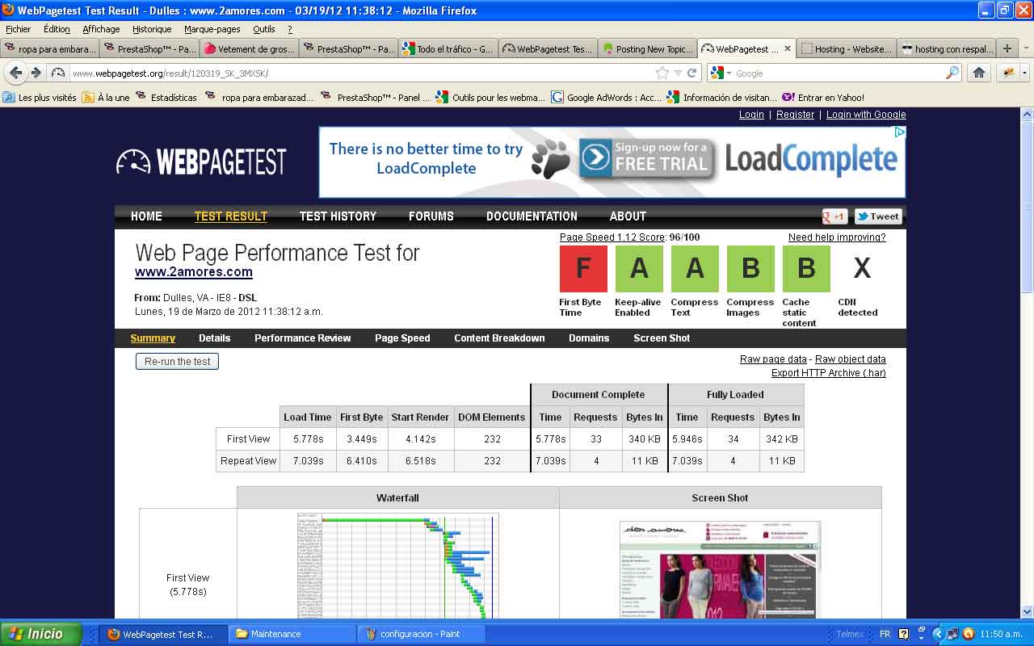The image size is (1034, 646).
Task: Open the 'Les plus visités' bookmark folder
Action: (40, 98)
